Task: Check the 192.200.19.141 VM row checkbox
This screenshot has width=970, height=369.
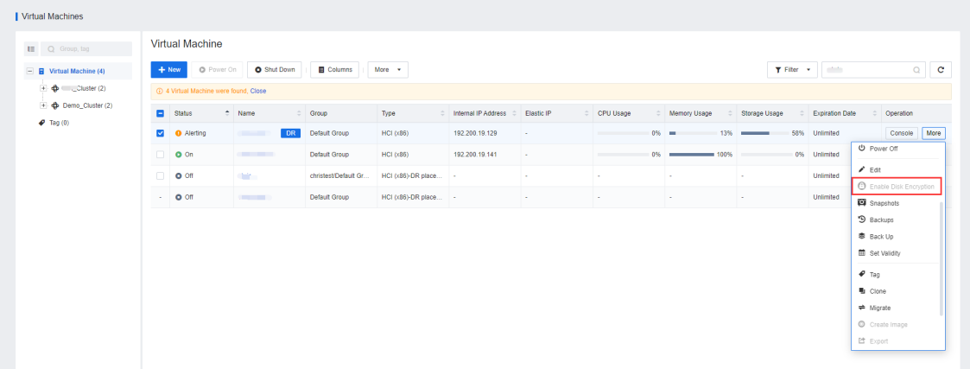Action: click(160, 154)
